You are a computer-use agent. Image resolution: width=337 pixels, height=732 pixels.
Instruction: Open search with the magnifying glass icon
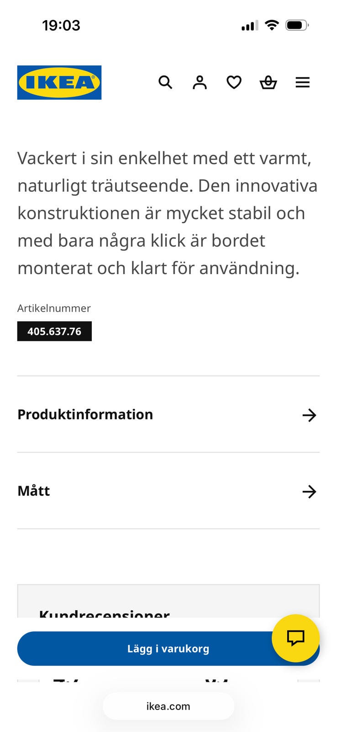click(x=165, y=82)
